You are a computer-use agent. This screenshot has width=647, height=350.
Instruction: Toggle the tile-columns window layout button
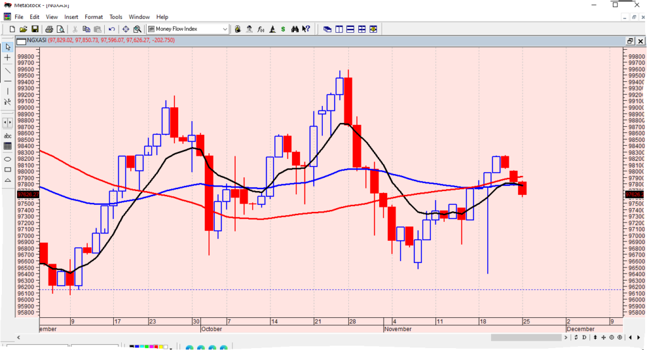click(x=339, y=29)
